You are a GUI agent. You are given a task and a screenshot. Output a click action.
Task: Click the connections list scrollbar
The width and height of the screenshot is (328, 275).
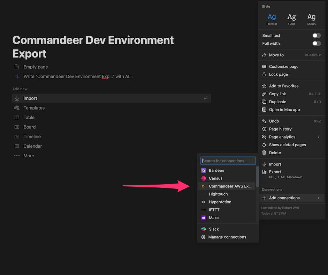258,177
